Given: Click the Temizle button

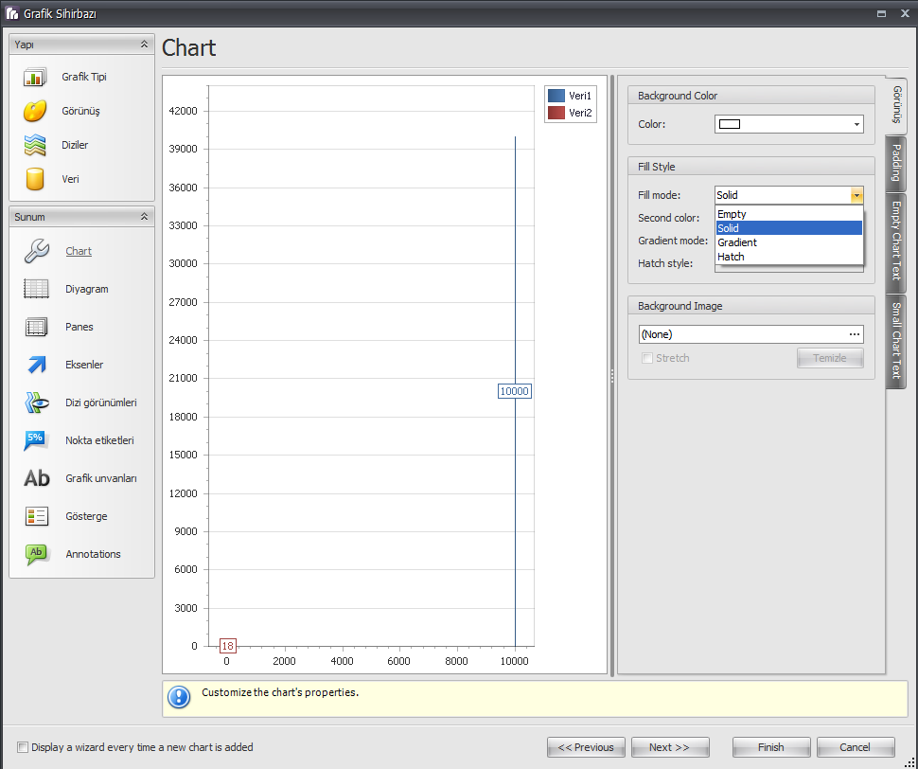Looking at the screenshot, I should 830,358.
